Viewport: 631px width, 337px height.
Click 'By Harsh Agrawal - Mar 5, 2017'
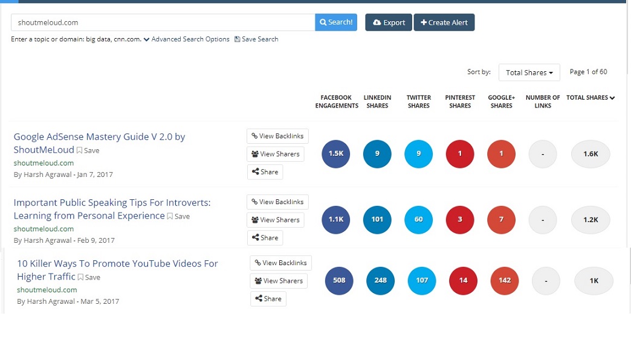pos(68,301)
